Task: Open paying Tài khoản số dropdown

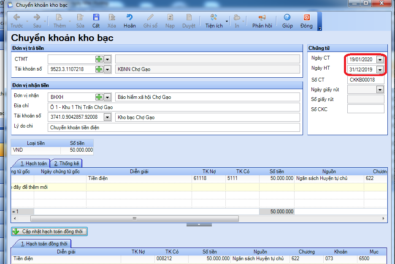Action: coord(108,69)
